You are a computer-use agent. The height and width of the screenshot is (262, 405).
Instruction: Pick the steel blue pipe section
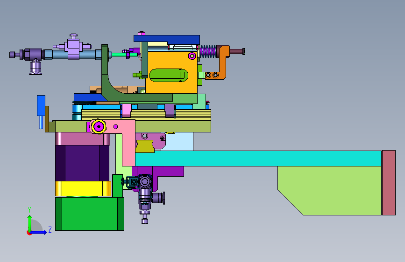(74, 55)
